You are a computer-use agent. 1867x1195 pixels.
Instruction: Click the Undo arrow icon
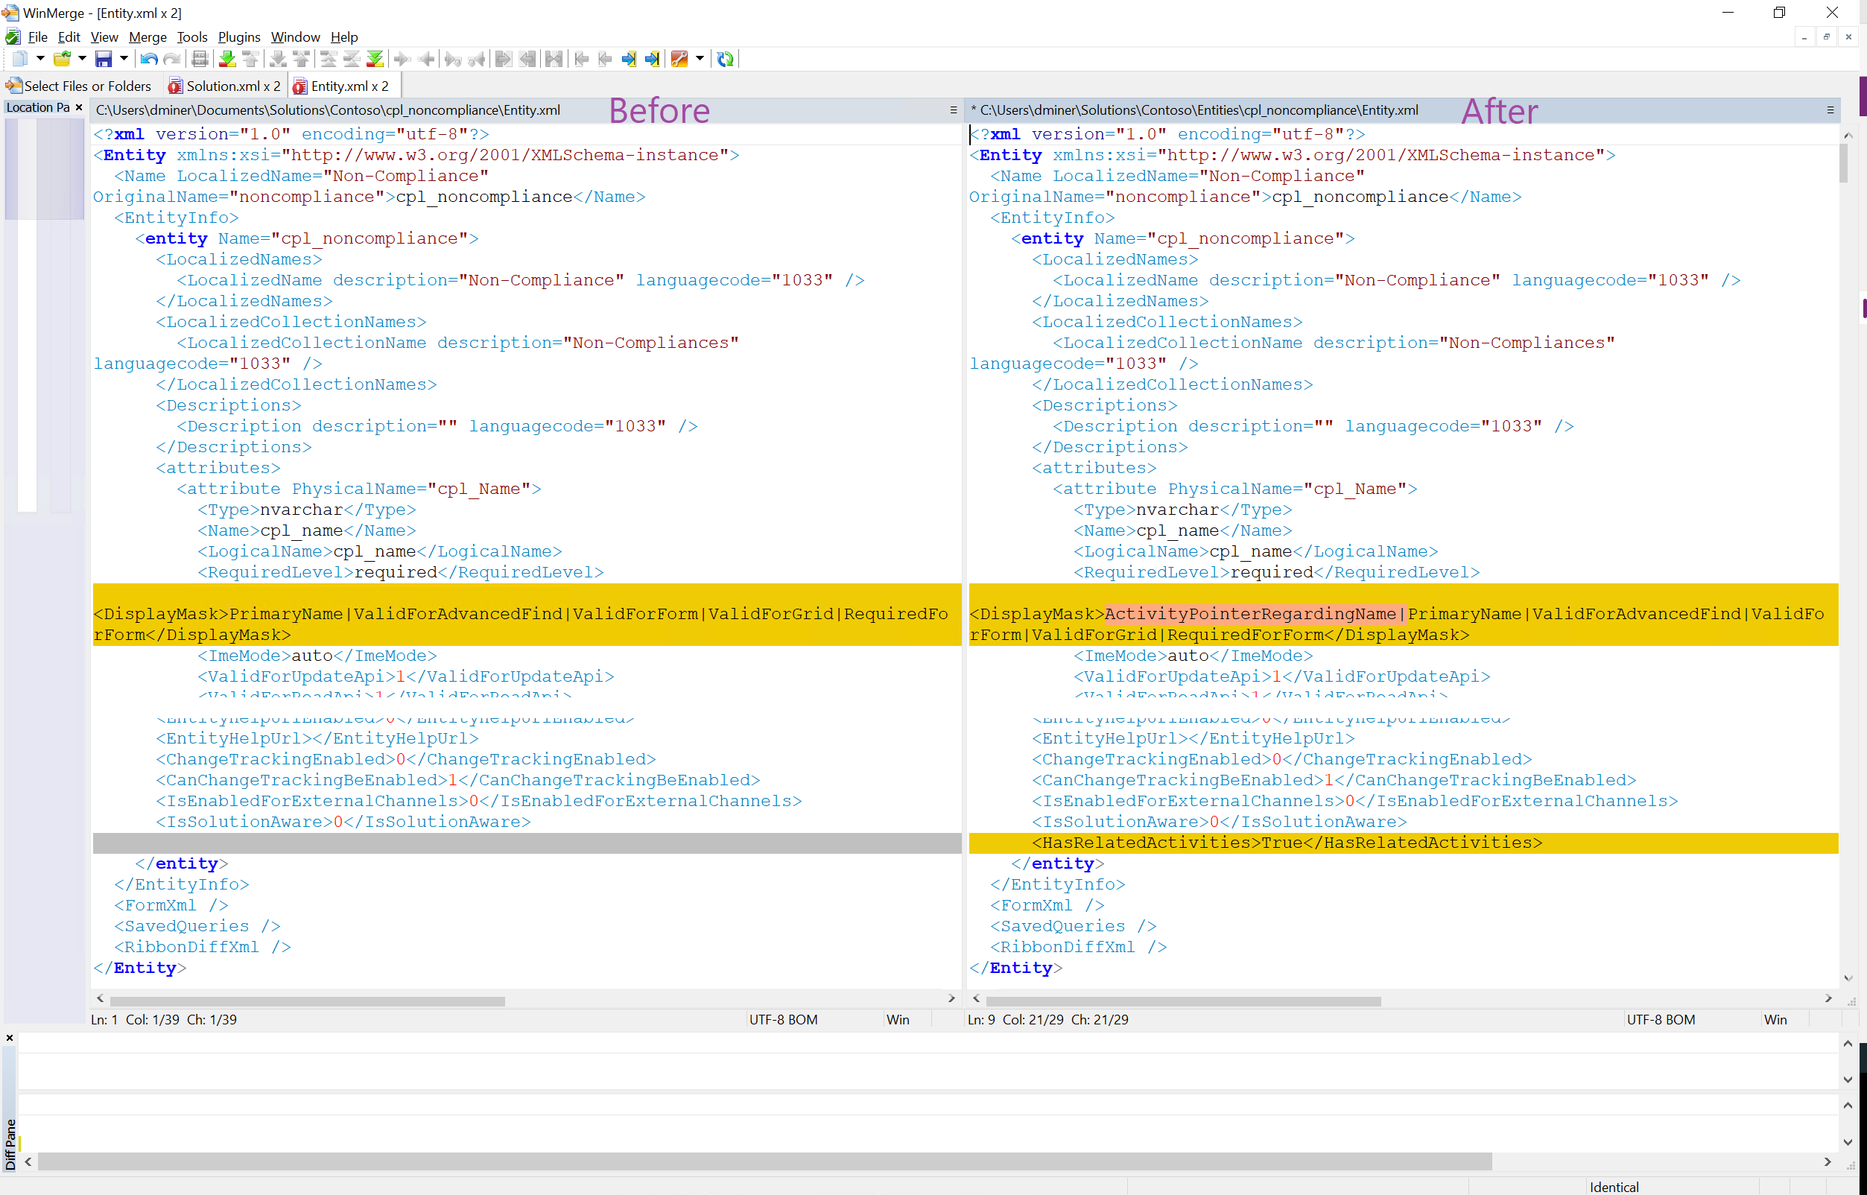tap(148, 59)
